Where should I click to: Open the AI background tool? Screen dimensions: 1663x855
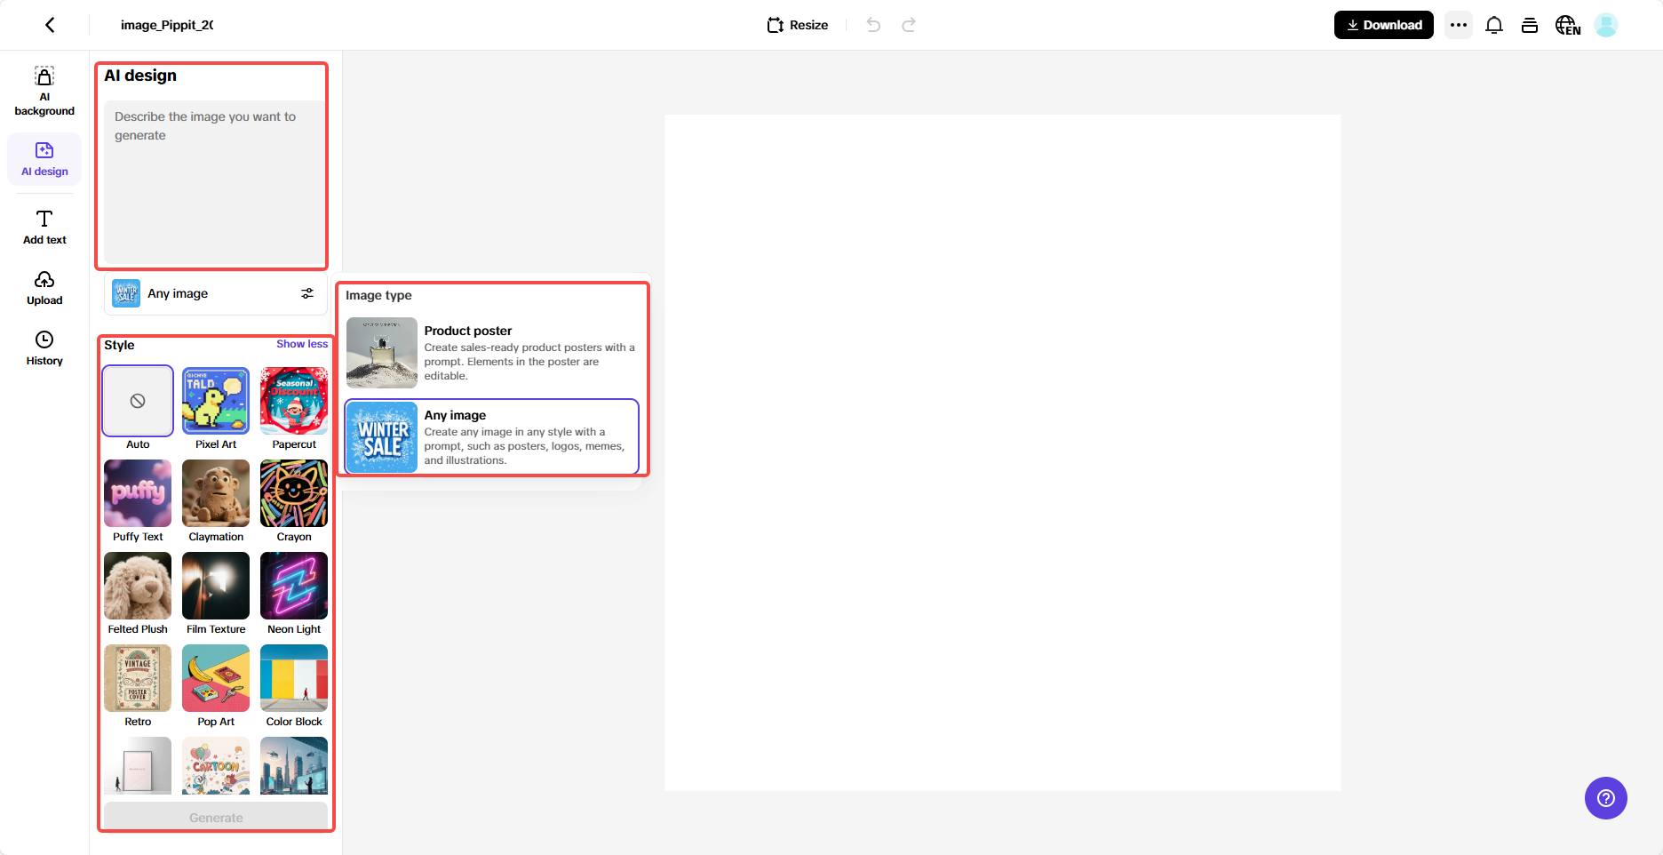tap(44, 92)
